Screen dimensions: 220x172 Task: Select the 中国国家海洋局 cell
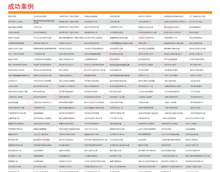pos(39,108)
